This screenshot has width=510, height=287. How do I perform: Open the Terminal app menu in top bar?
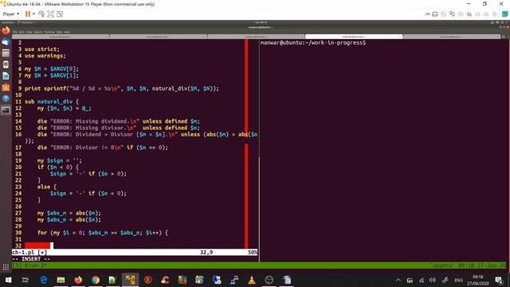26,22
